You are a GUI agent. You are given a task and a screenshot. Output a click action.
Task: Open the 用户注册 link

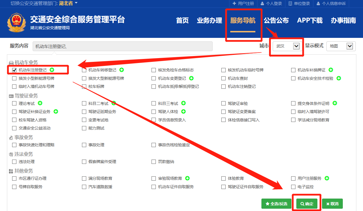243,3
